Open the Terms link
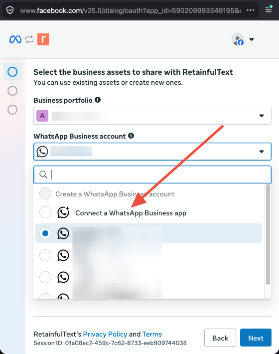Viewport: 279px width, 354px height. click(152, 334)
